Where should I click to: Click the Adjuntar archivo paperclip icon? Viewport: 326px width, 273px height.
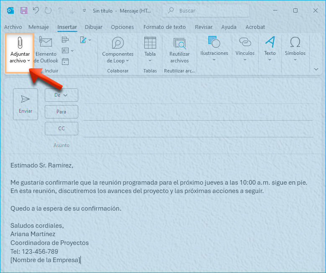[20, 43]
